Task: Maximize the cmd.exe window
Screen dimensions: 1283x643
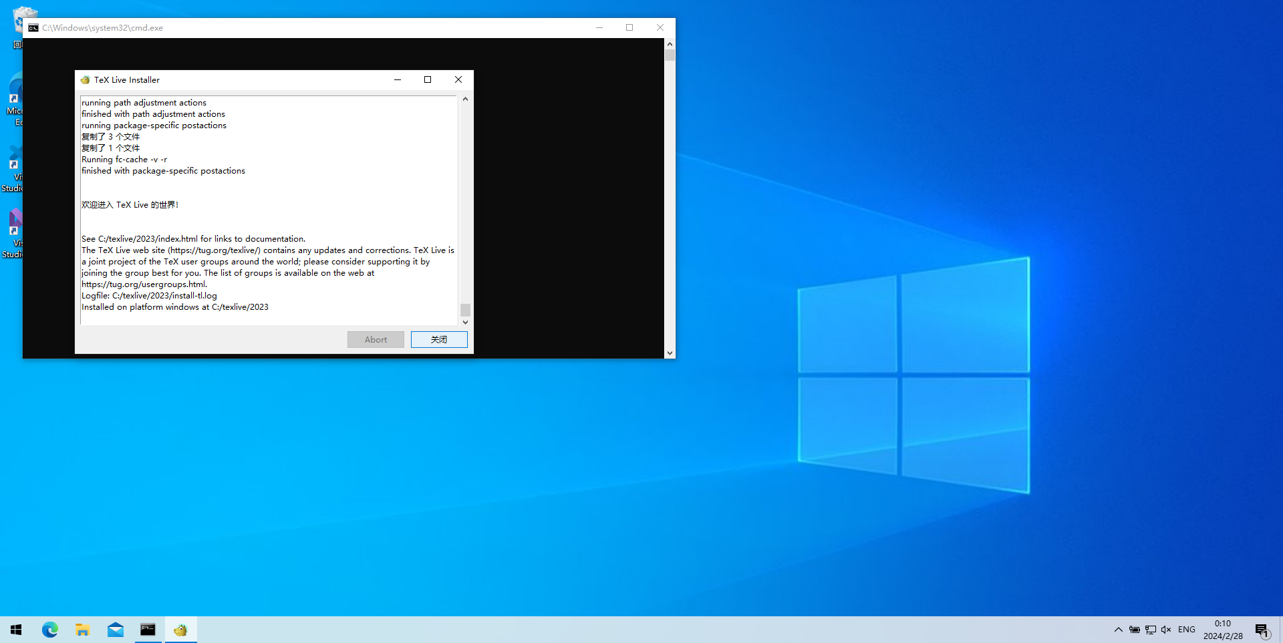Action: coord(629,27)
